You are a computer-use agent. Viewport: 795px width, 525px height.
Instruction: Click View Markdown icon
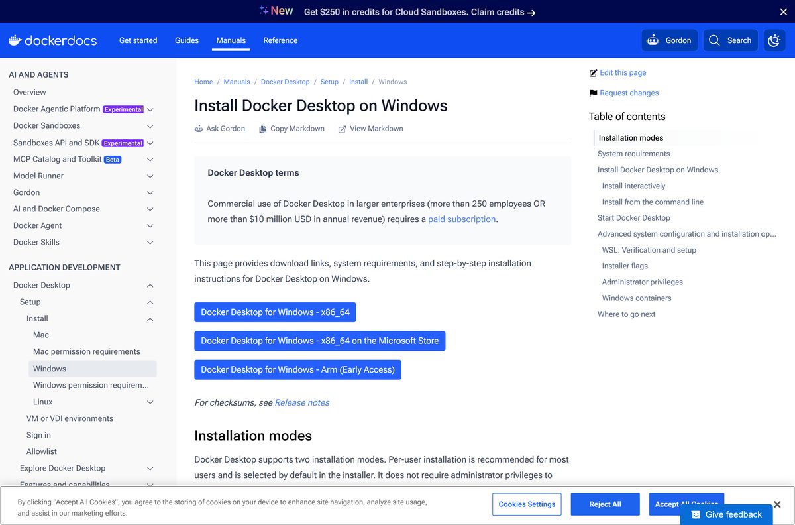pos(342,129)
